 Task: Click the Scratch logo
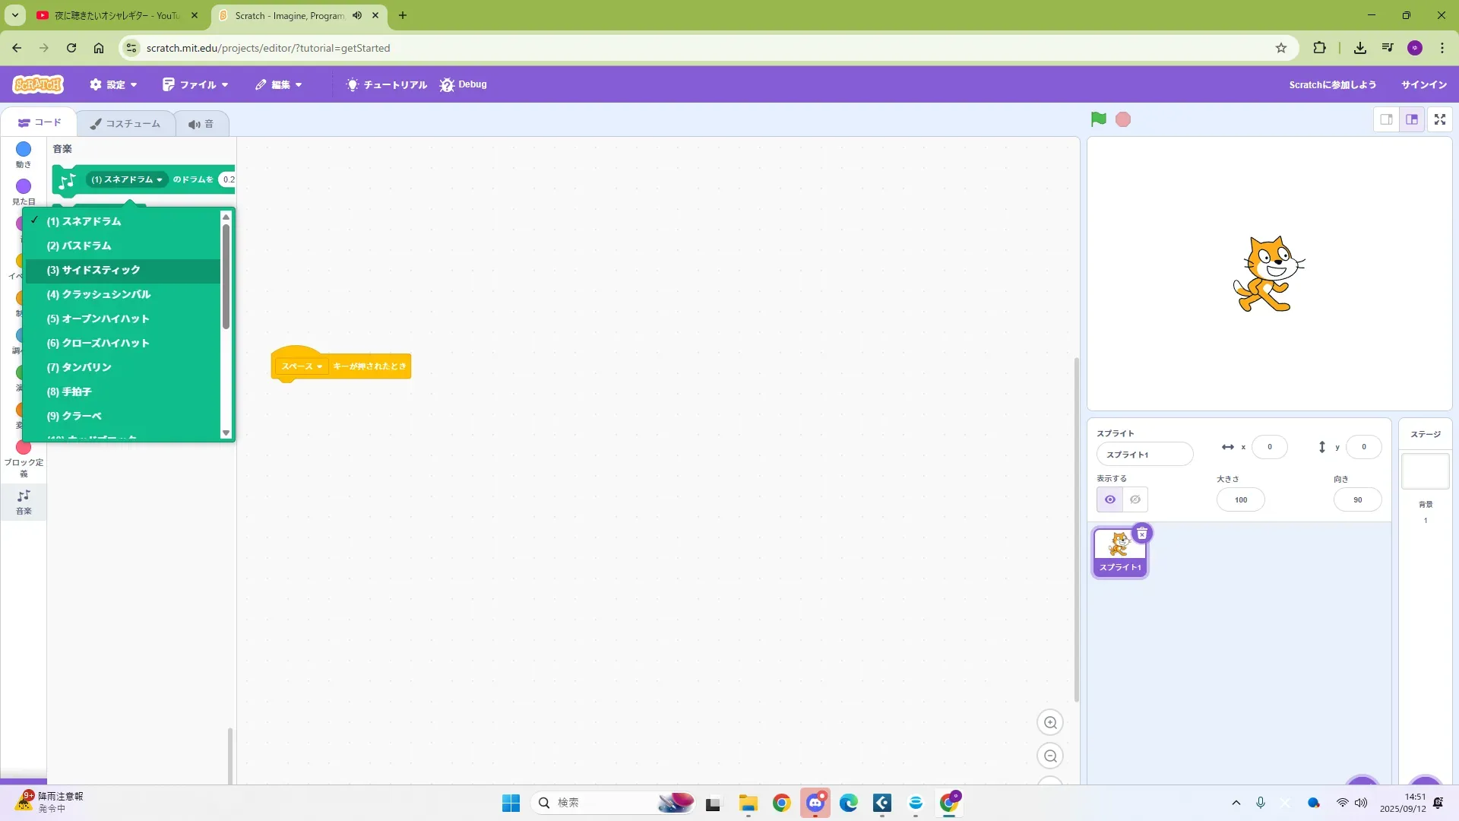pos(38,84)
